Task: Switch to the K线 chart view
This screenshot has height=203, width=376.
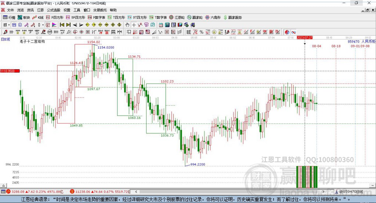Action: click(38, 18)
